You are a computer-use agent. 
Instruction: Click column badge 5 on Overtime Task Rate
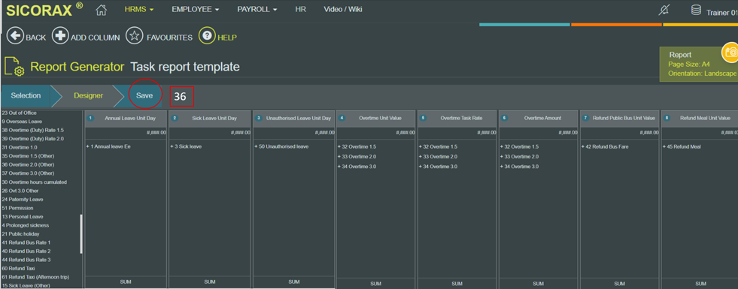pos(423,119)
